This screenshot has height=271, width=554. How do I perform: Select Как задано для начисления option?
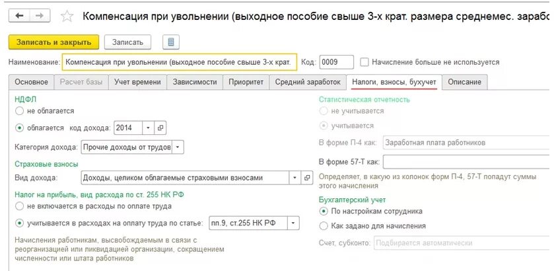323,225
